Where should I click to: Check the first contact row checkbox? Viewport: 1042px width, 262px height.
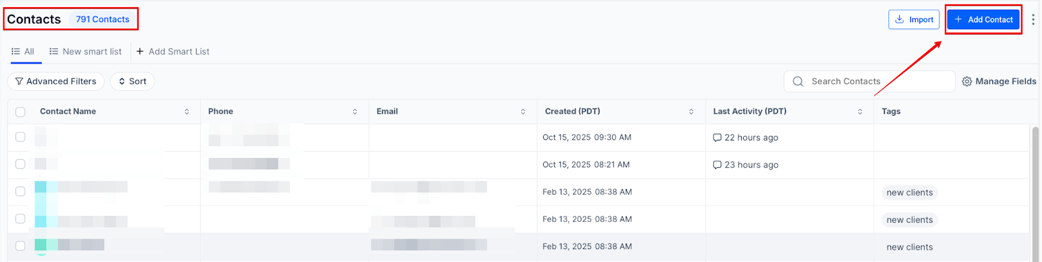[x=20, y=137]
